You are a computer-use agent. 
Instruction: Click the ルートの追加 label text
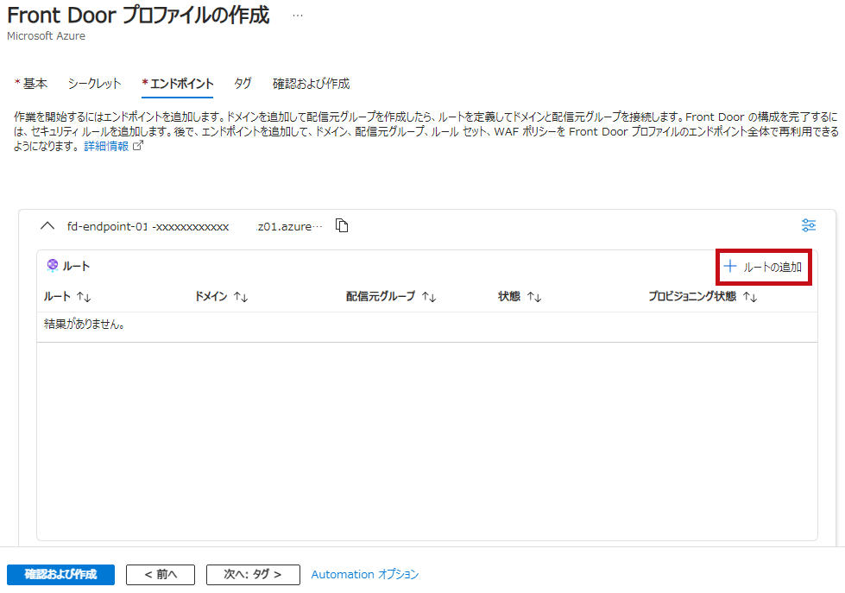(772, 267)
